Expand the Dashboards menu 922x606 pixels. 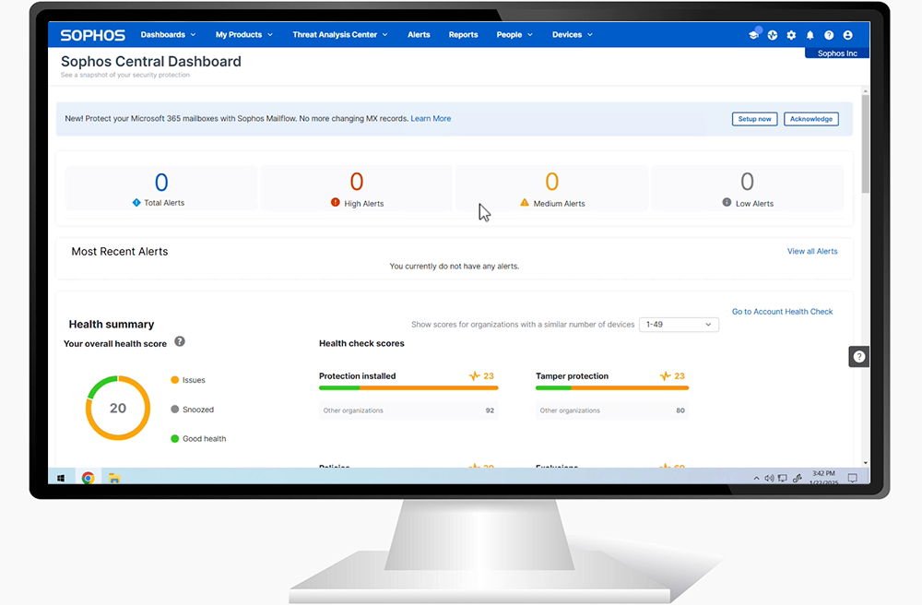click(168, 35)
